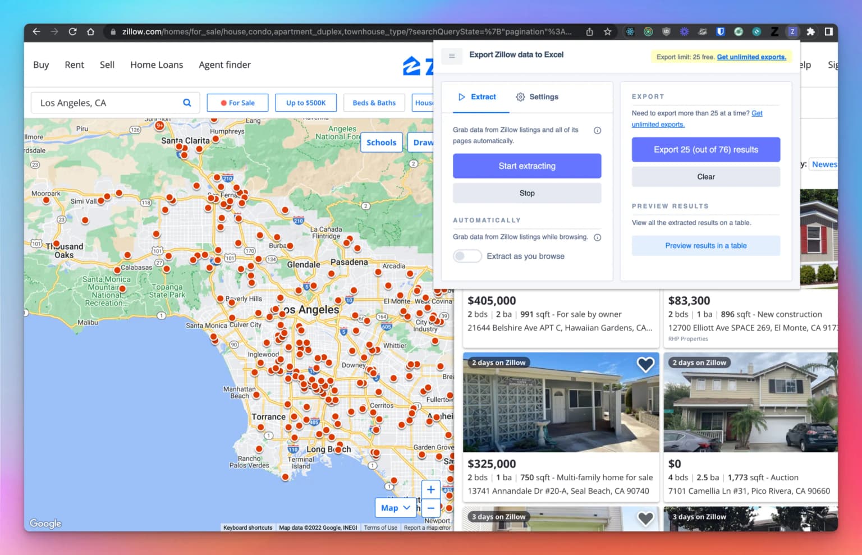The height and width of the screenshot is (555, 862).
Task: Click the Stop extraction button
Action: [x=527, y=193]
